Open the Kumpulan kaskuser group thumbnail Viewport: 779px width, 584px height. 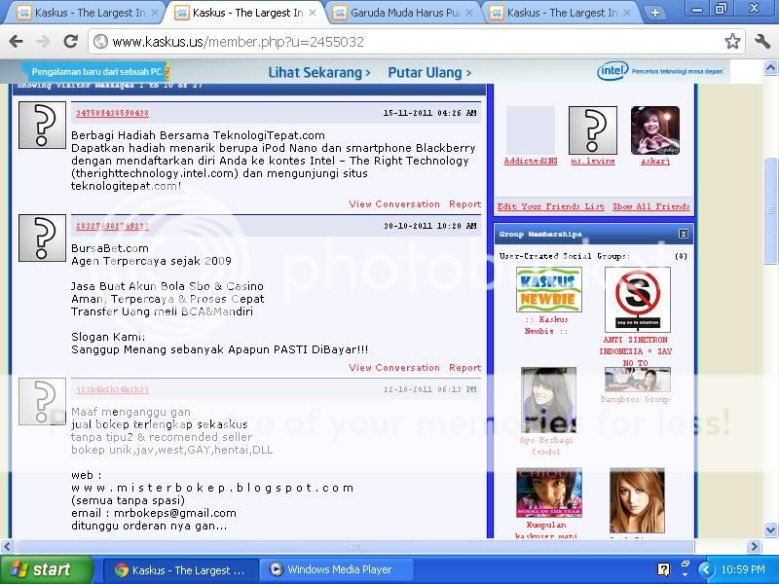tap(548, 493)
